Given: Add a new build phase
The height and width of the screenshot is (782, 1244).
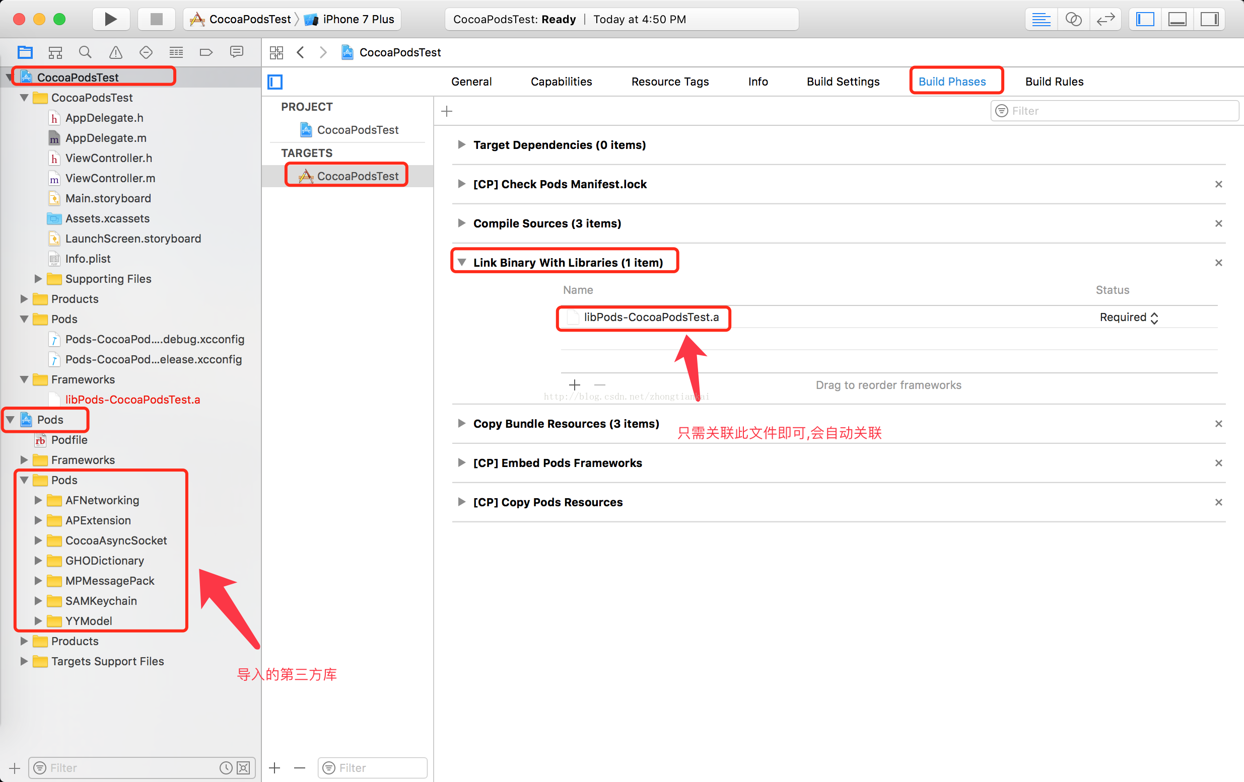Looking at the screenshot, I should click(x=447, y=111).
